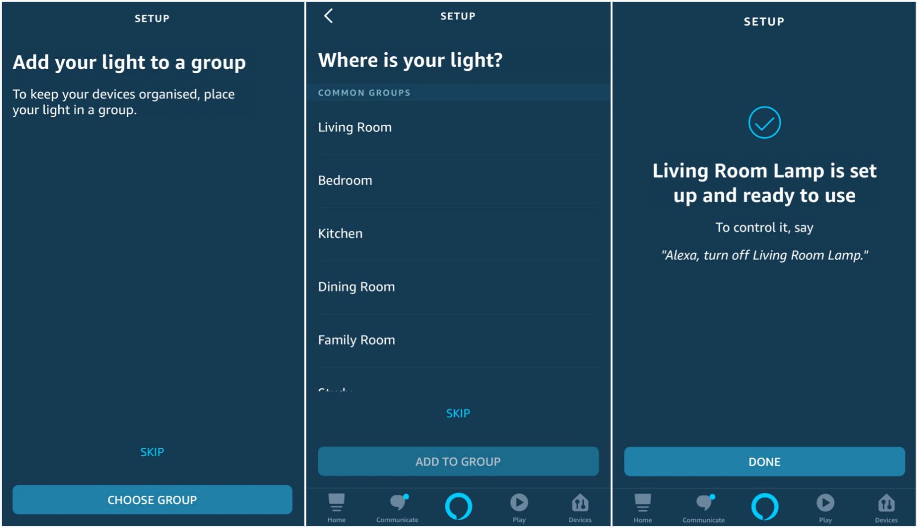Select Family Room from groups list
Image resolution: width=918 pixels, height=528 pixels.
459,338
